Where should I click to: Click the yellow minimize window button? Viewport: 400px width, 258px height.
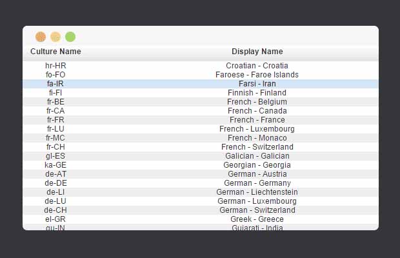pyautogui.click(x=55, y=37)
